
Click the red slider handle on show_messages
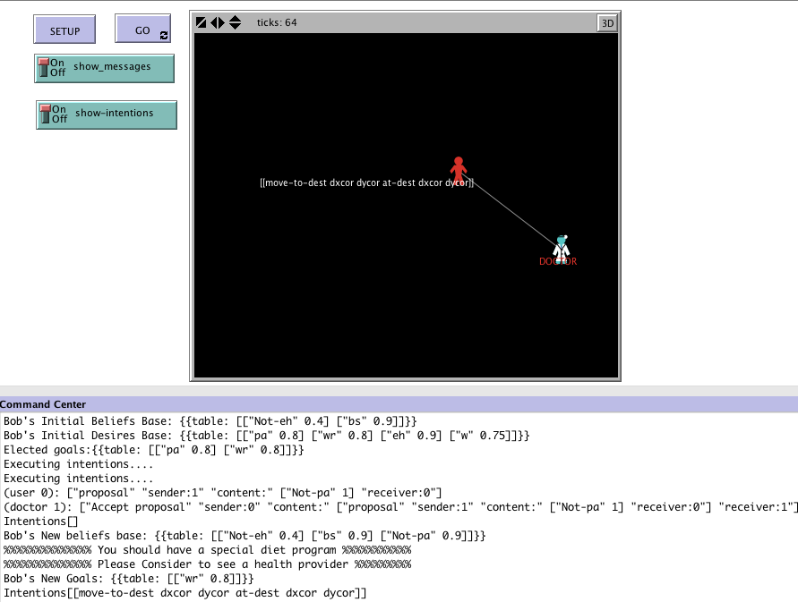(43, 65)
